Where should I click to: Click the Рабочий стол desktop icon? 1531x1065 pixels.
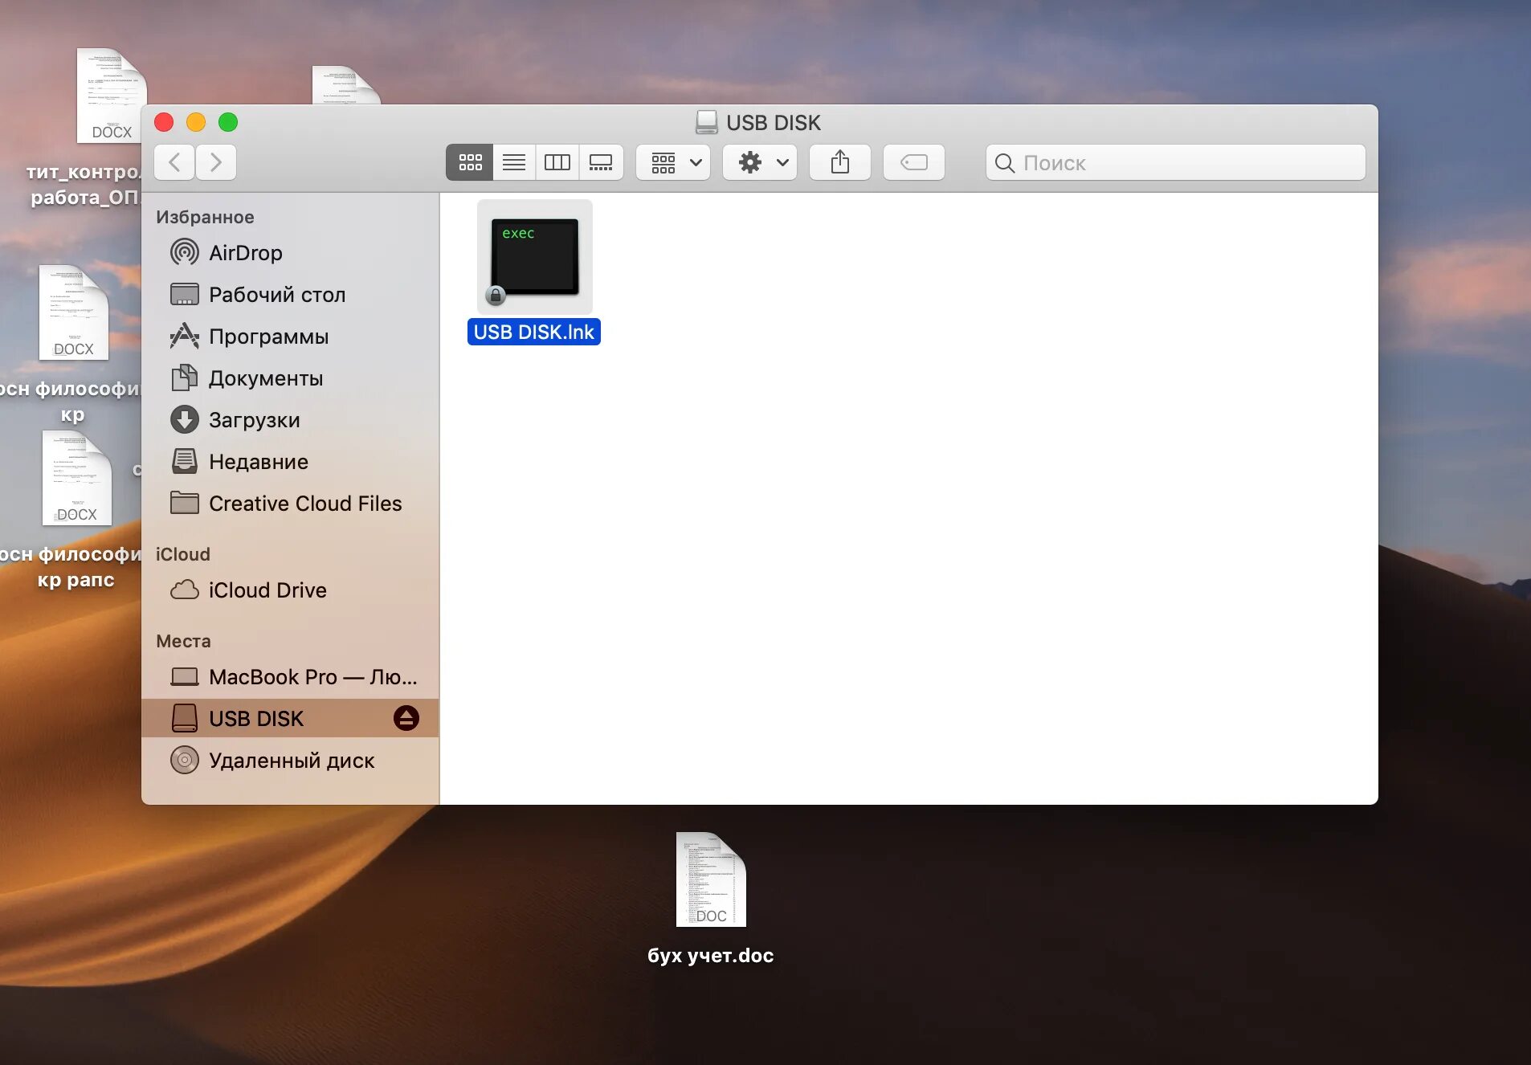[x=185, y=295]
